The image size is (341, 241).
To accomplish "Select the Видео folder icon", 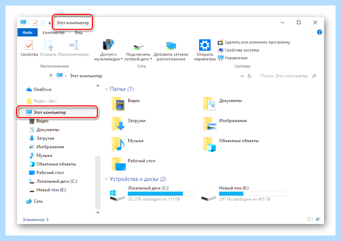I will pos(118,104).
